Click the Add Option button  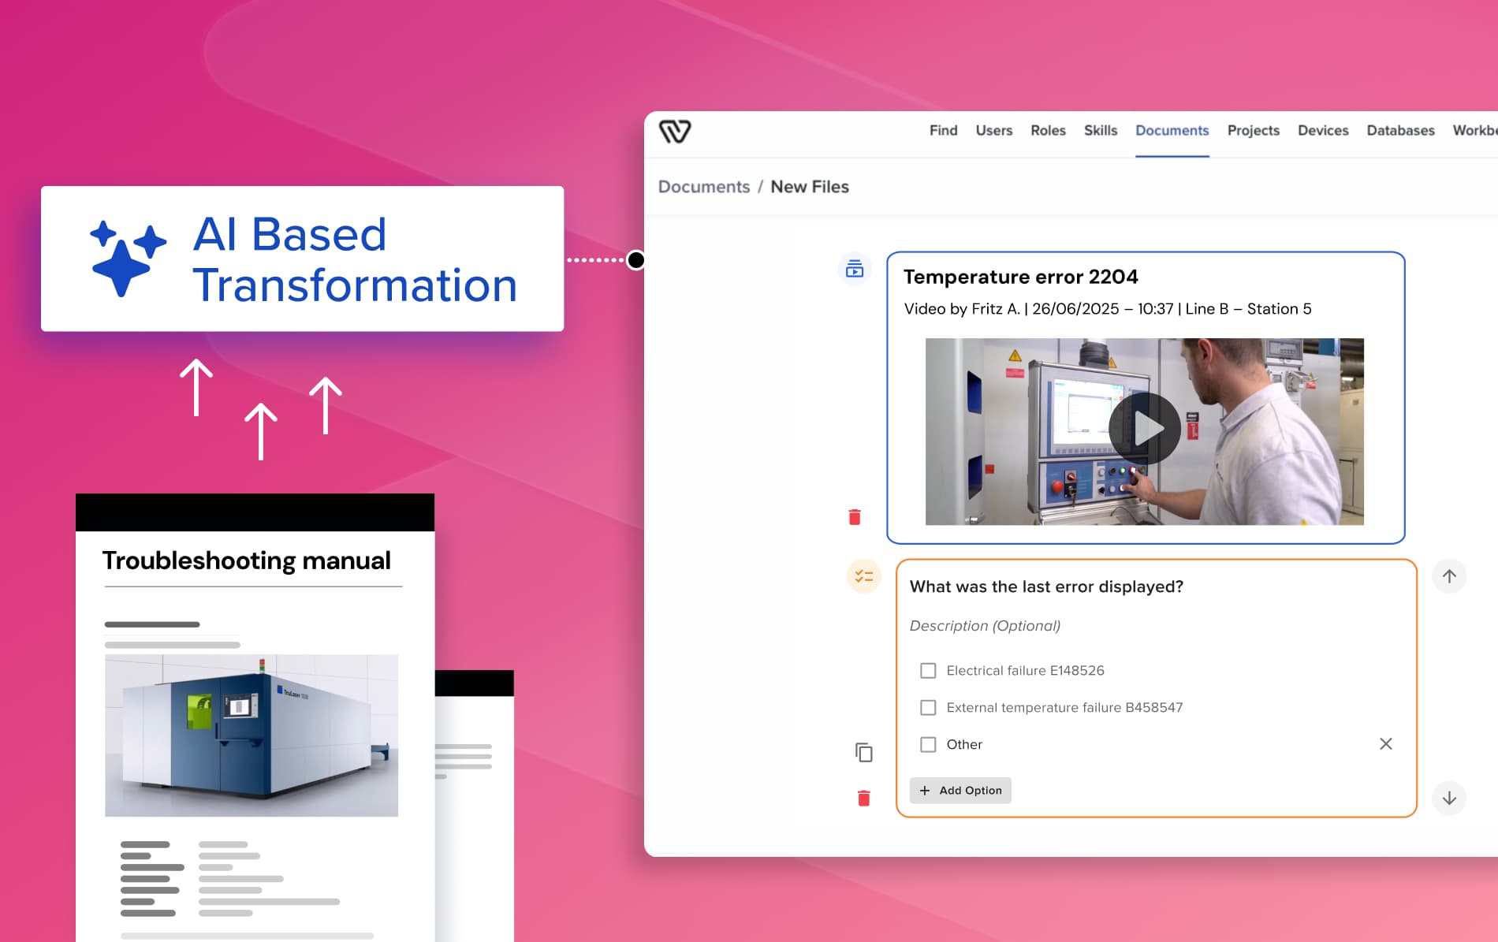tap(960, 791)
